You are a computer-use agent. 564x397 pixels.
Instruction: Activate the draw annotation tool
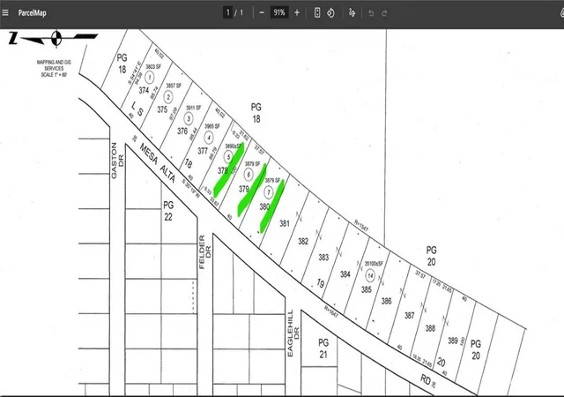click(x=352, y=13)
